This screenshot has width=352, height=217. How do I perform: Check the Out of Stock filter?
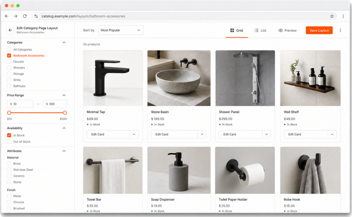tap(9, 142)
